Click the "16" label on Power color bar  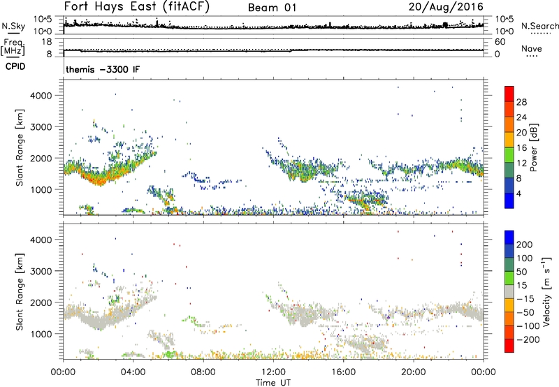[x=521, y=148]
